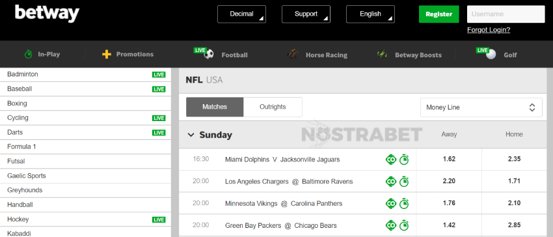Switch to the Outrights tab
553x237 pixels.
(273, 107)
